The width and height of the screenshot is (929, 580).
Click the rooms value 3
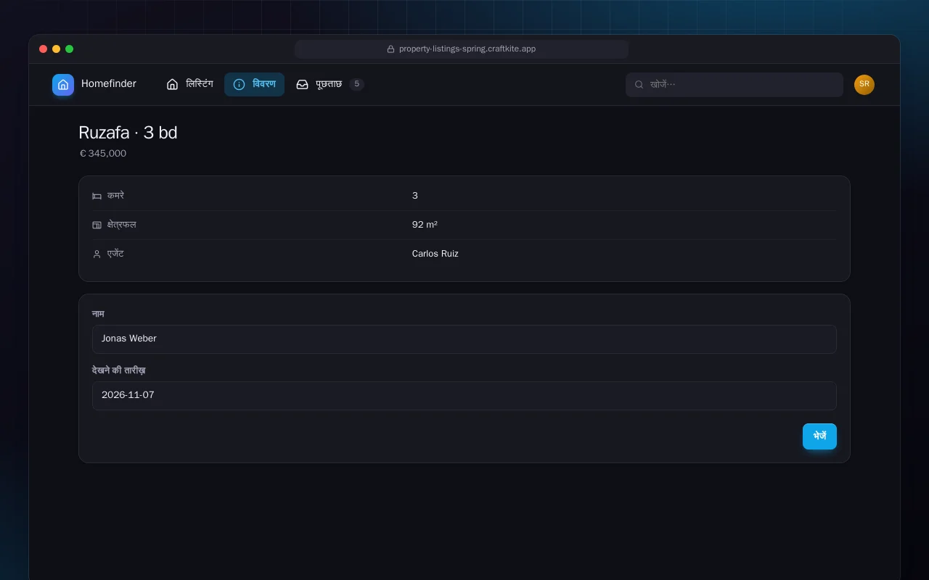point(415,196)
